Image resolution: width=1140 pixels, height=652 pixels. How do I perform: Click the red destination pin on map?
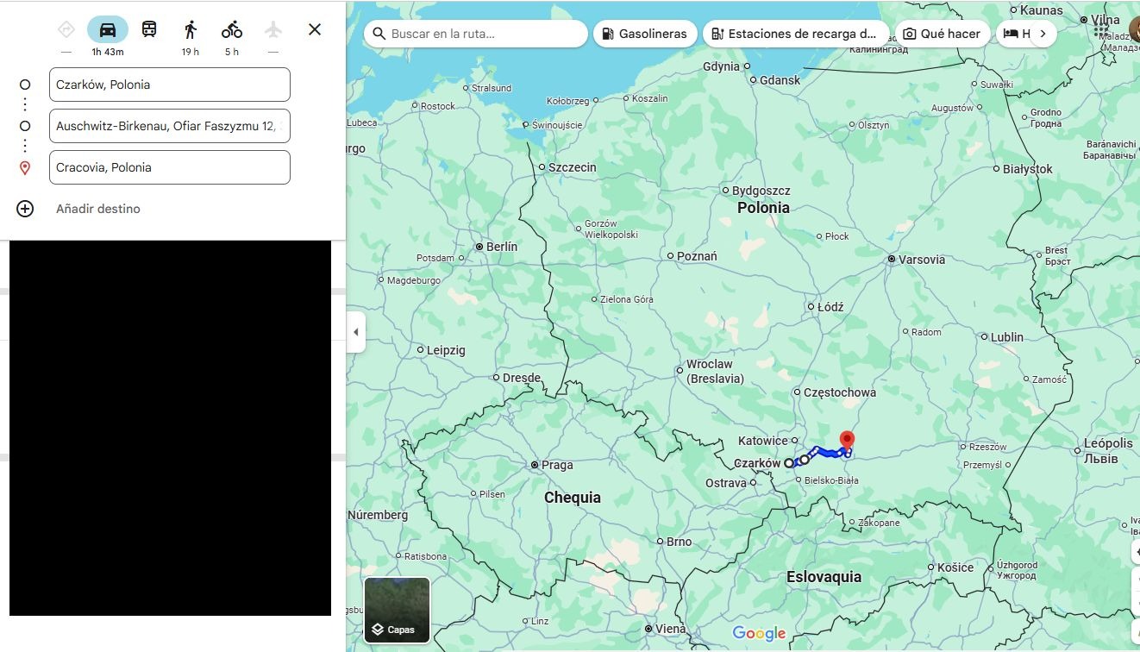[x=847, y=442]
